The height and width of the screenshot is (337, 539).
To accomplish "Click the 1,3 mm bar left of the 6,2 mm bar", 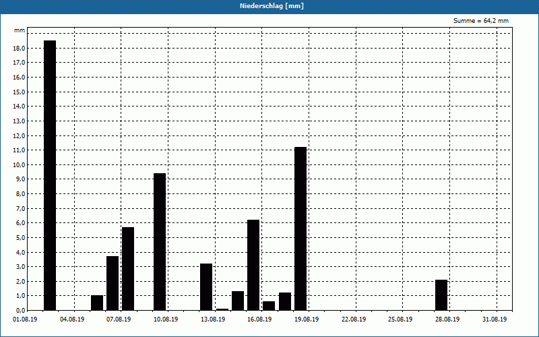I will (238, 301).
